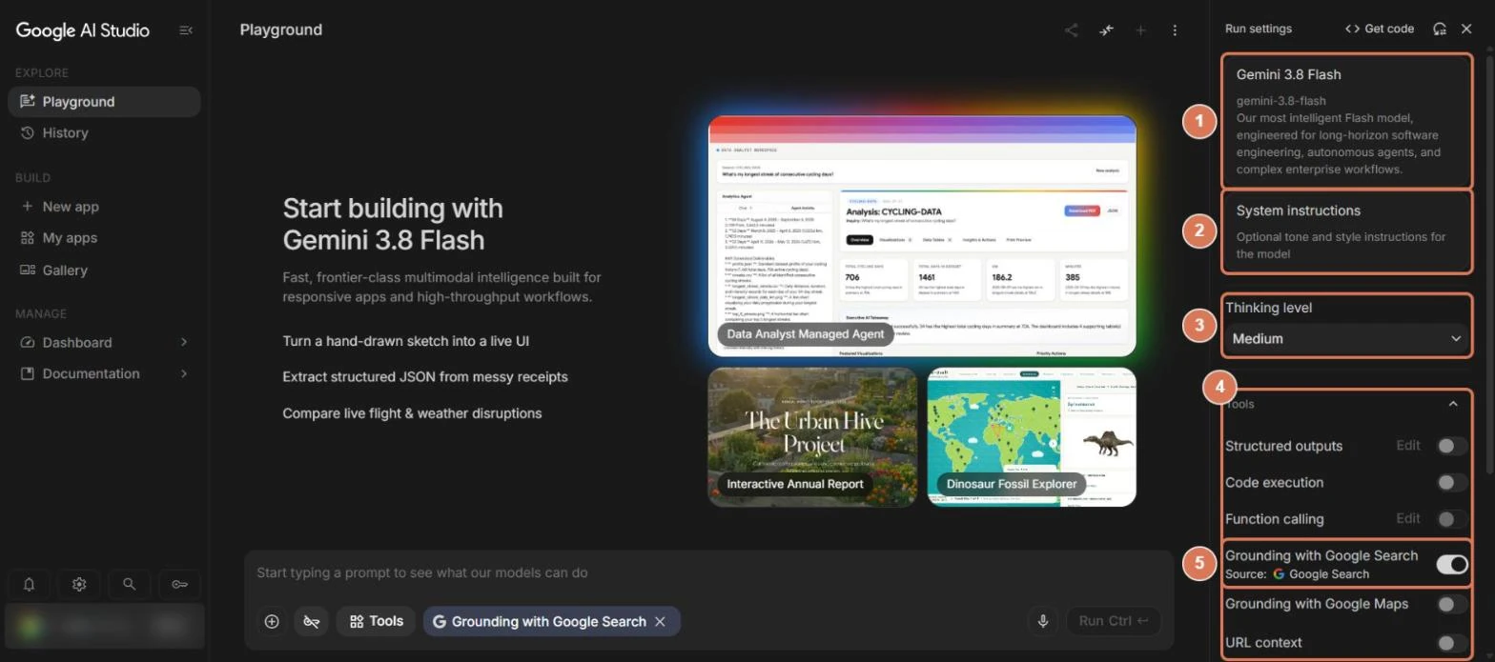
Task: Open Data Analyst Managed Agent preview
Action: [x=922, y=235]
